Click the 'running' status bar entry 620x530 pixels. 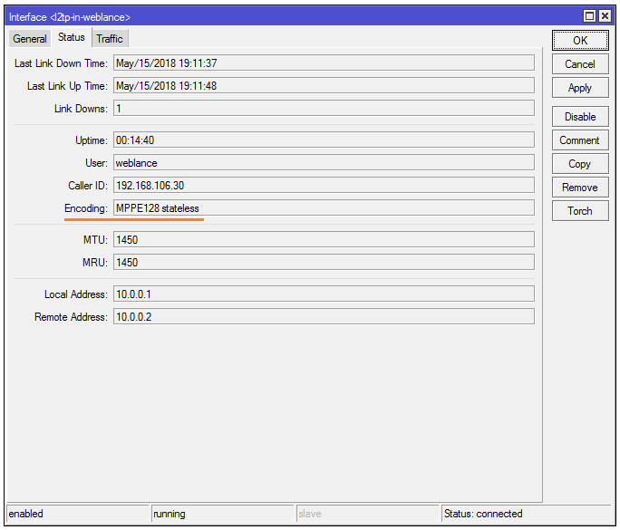pyautogui.click(x=223, y=514)
